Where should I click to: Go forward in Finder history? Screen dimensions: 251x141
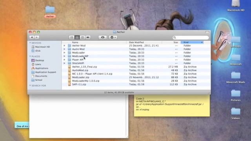36,38
